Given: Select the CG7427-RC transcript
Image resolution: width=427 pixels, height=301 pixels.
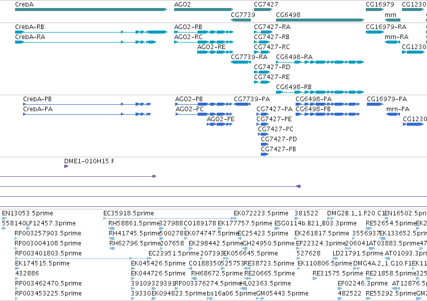Looking at the screenshot, I should click(x=262, y=52).
